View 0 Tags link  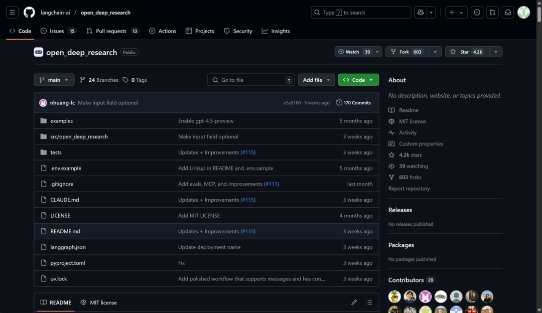click(x=135, y=80)
